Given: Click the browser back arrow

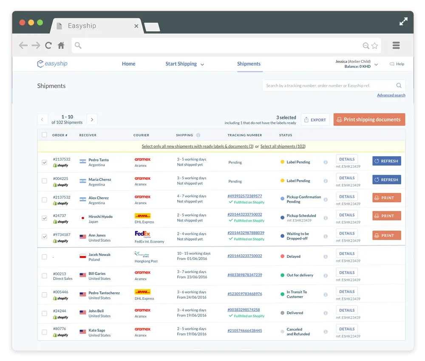Looking at the screenshot, I should coord(23,45).
